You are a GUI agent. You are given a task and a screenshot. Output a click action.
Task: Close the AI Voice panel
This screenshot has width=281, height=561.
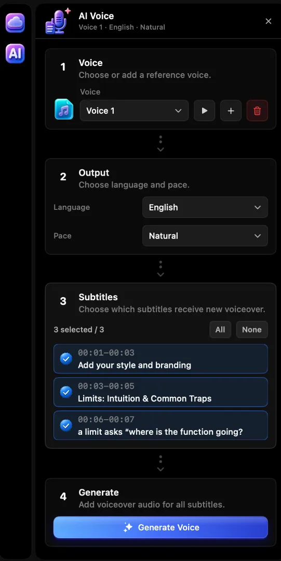click(x=269, y=21)
